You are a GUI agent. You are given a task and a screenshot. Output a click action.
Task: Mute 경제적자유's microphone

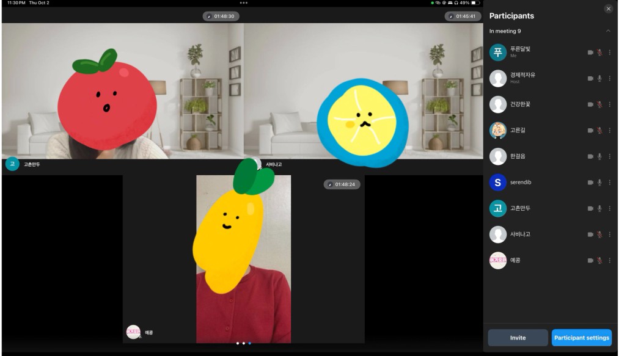pyautogui.click(x=599, y=79)
